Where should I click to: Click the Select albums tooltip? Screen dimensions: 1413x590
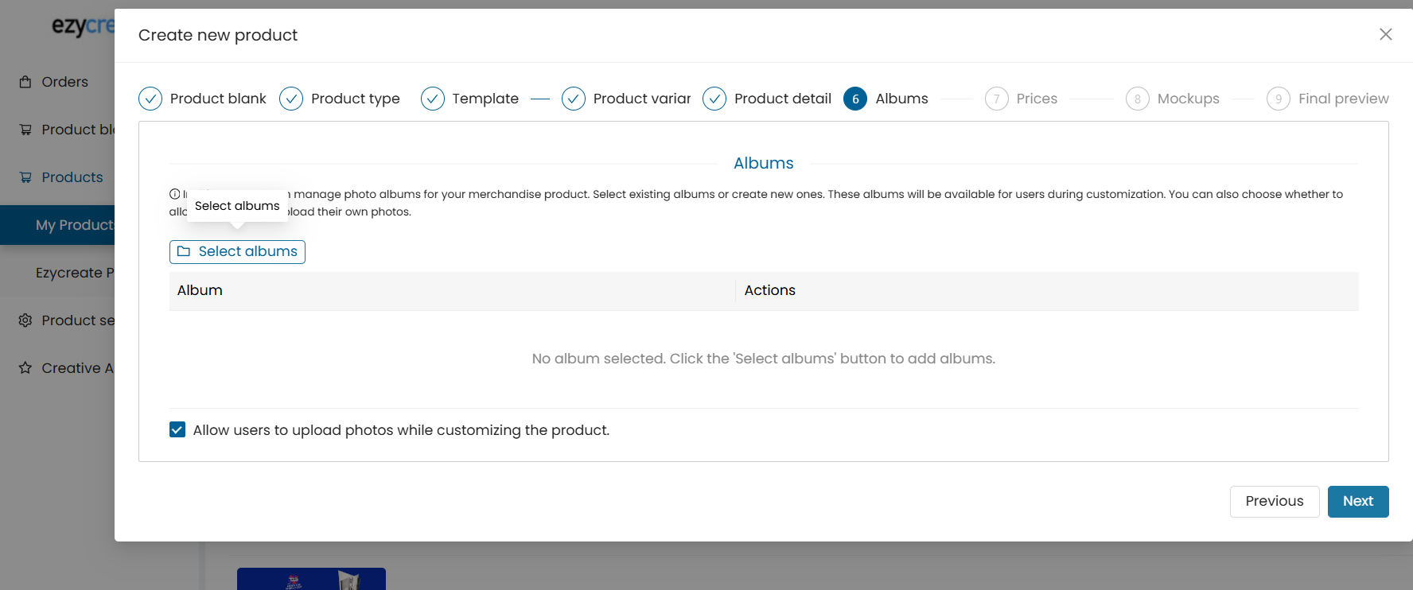click(237, 206)
